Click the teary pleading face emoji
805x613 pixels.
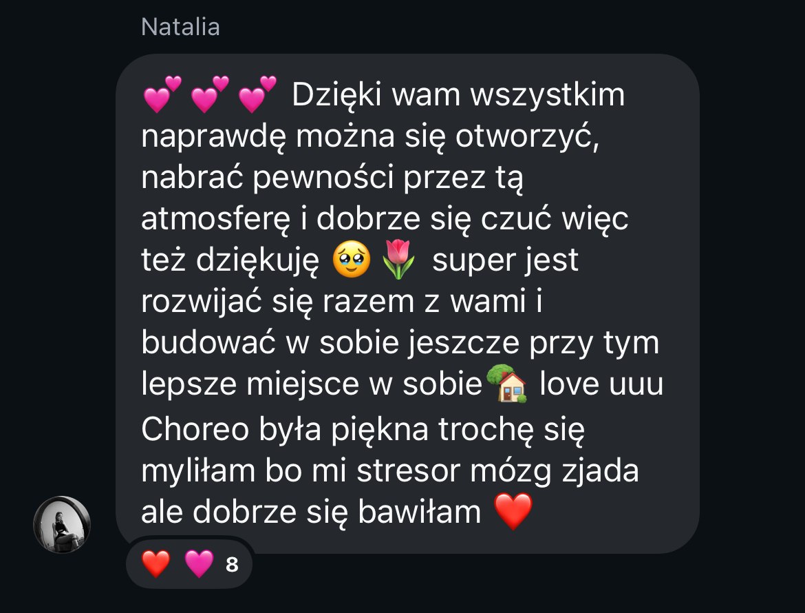pos(352,260)
